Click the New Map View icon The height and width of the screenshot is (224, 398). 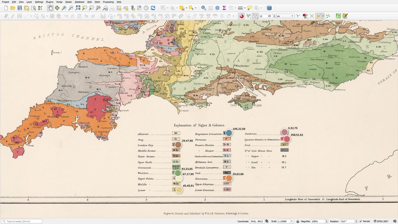point(119,8)
